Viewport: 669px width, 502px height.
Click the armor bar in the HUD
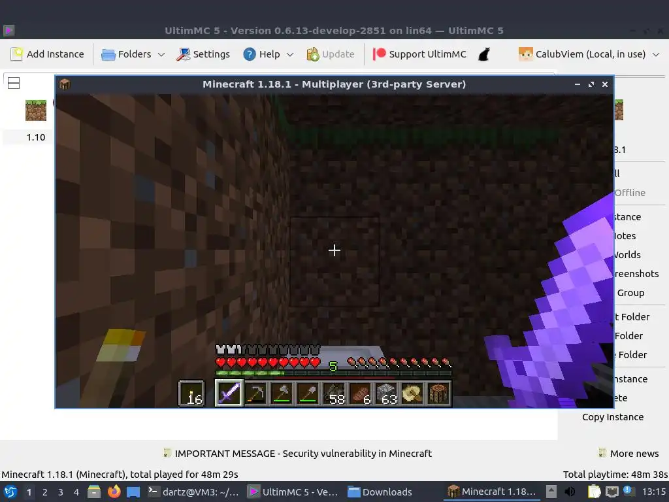268,350
